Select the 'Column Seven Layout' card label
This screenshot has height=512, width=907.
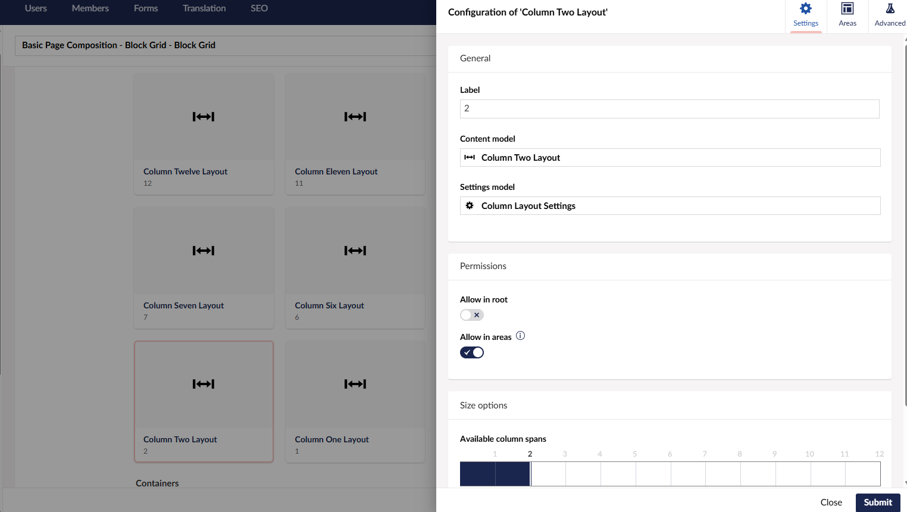click(183, 305)
